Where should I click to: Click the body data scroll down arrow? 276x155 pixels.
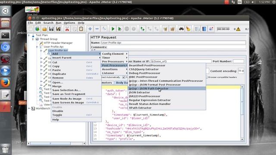click(x=242, y=139)
